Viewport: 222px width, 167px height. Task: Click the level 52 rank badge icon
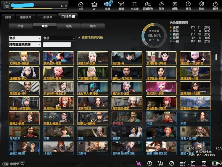(7, 6)
